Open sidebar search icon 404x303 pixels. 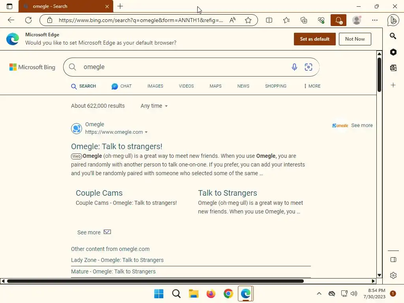click(x=393, y=36)
